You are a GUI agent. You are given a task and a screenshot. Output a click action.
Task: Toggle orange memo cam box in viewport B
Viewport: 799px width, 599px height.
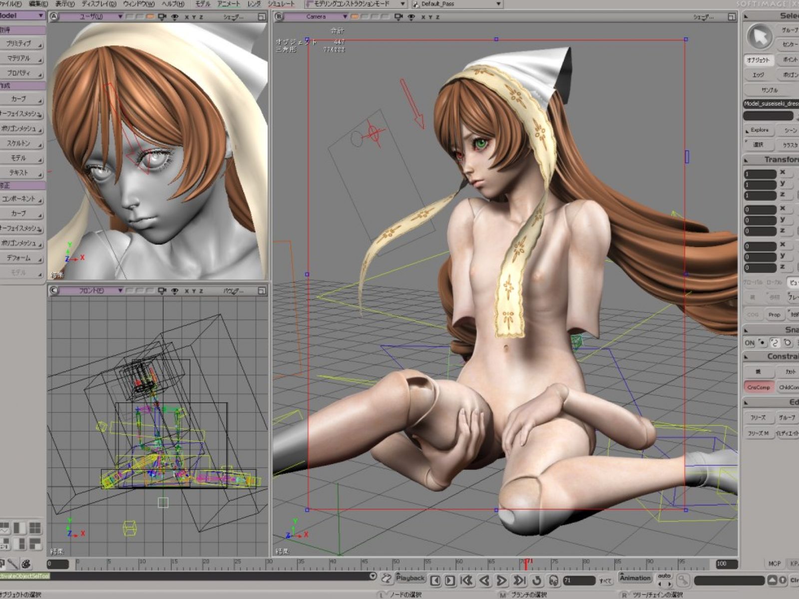click(355, 16)
